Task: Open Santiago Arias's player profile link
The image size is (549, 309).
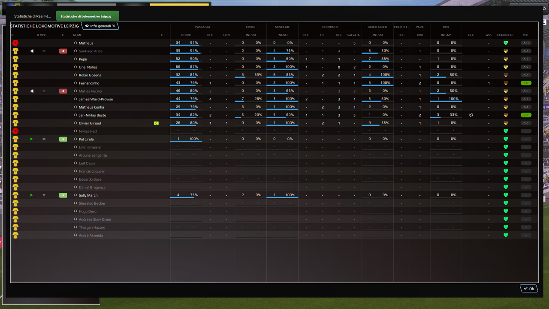Action: tap(90, 51)
